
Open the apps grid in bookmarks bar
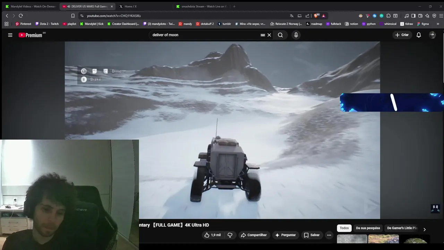[x=6, y=24]
